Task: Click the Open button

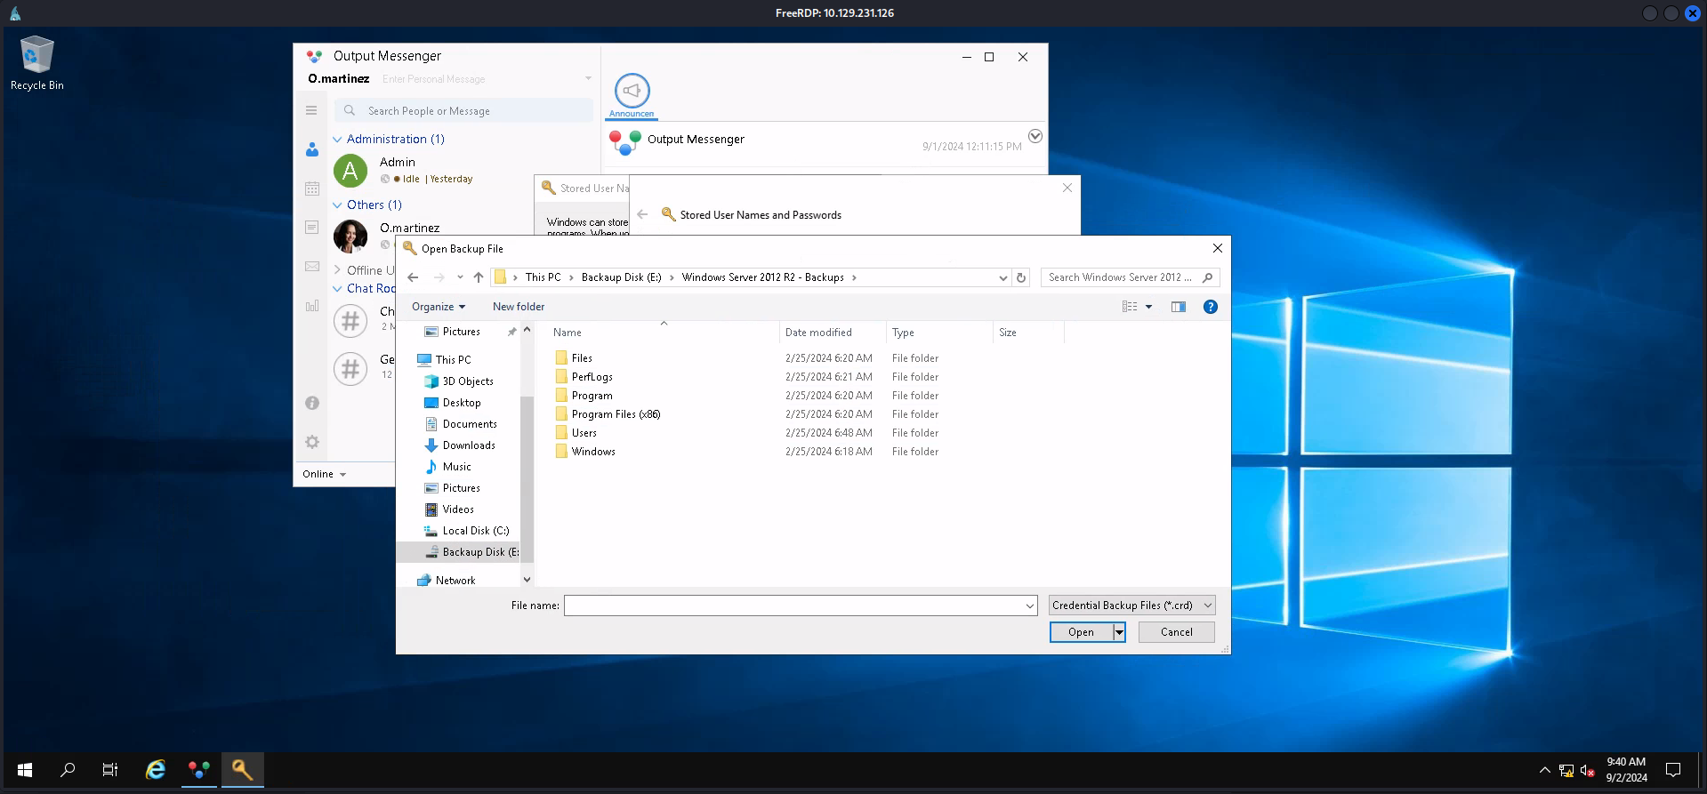Action: [x=1081, y=632]
